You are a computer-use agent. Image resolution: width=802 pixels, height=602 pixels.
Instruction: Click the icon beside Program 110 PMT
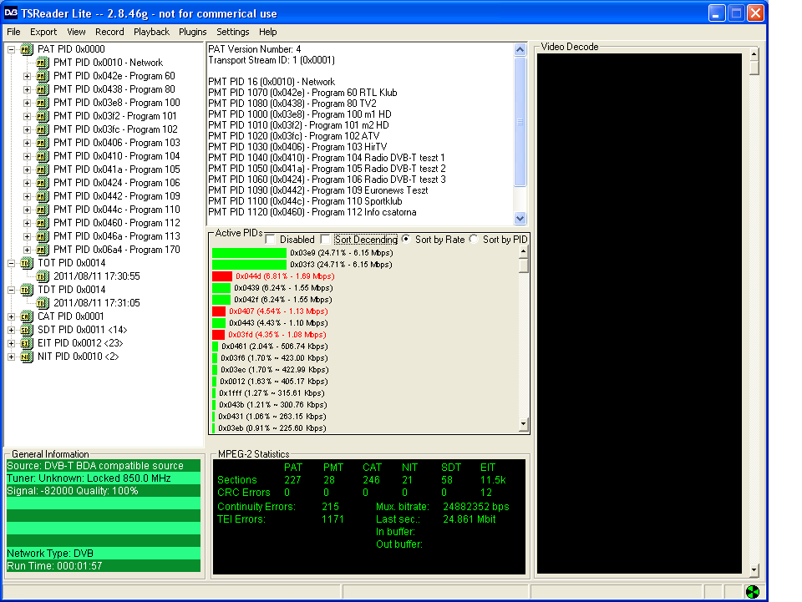pos(43,210)
